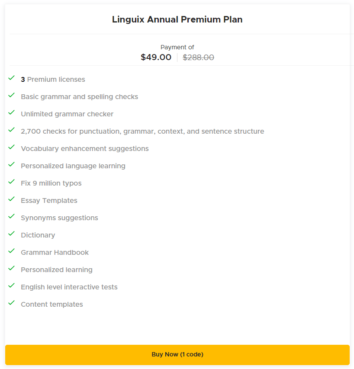This screenshot has width=354, height=369.
Task: Click the Buy Now (1 code) button
Action: (177, 354)
